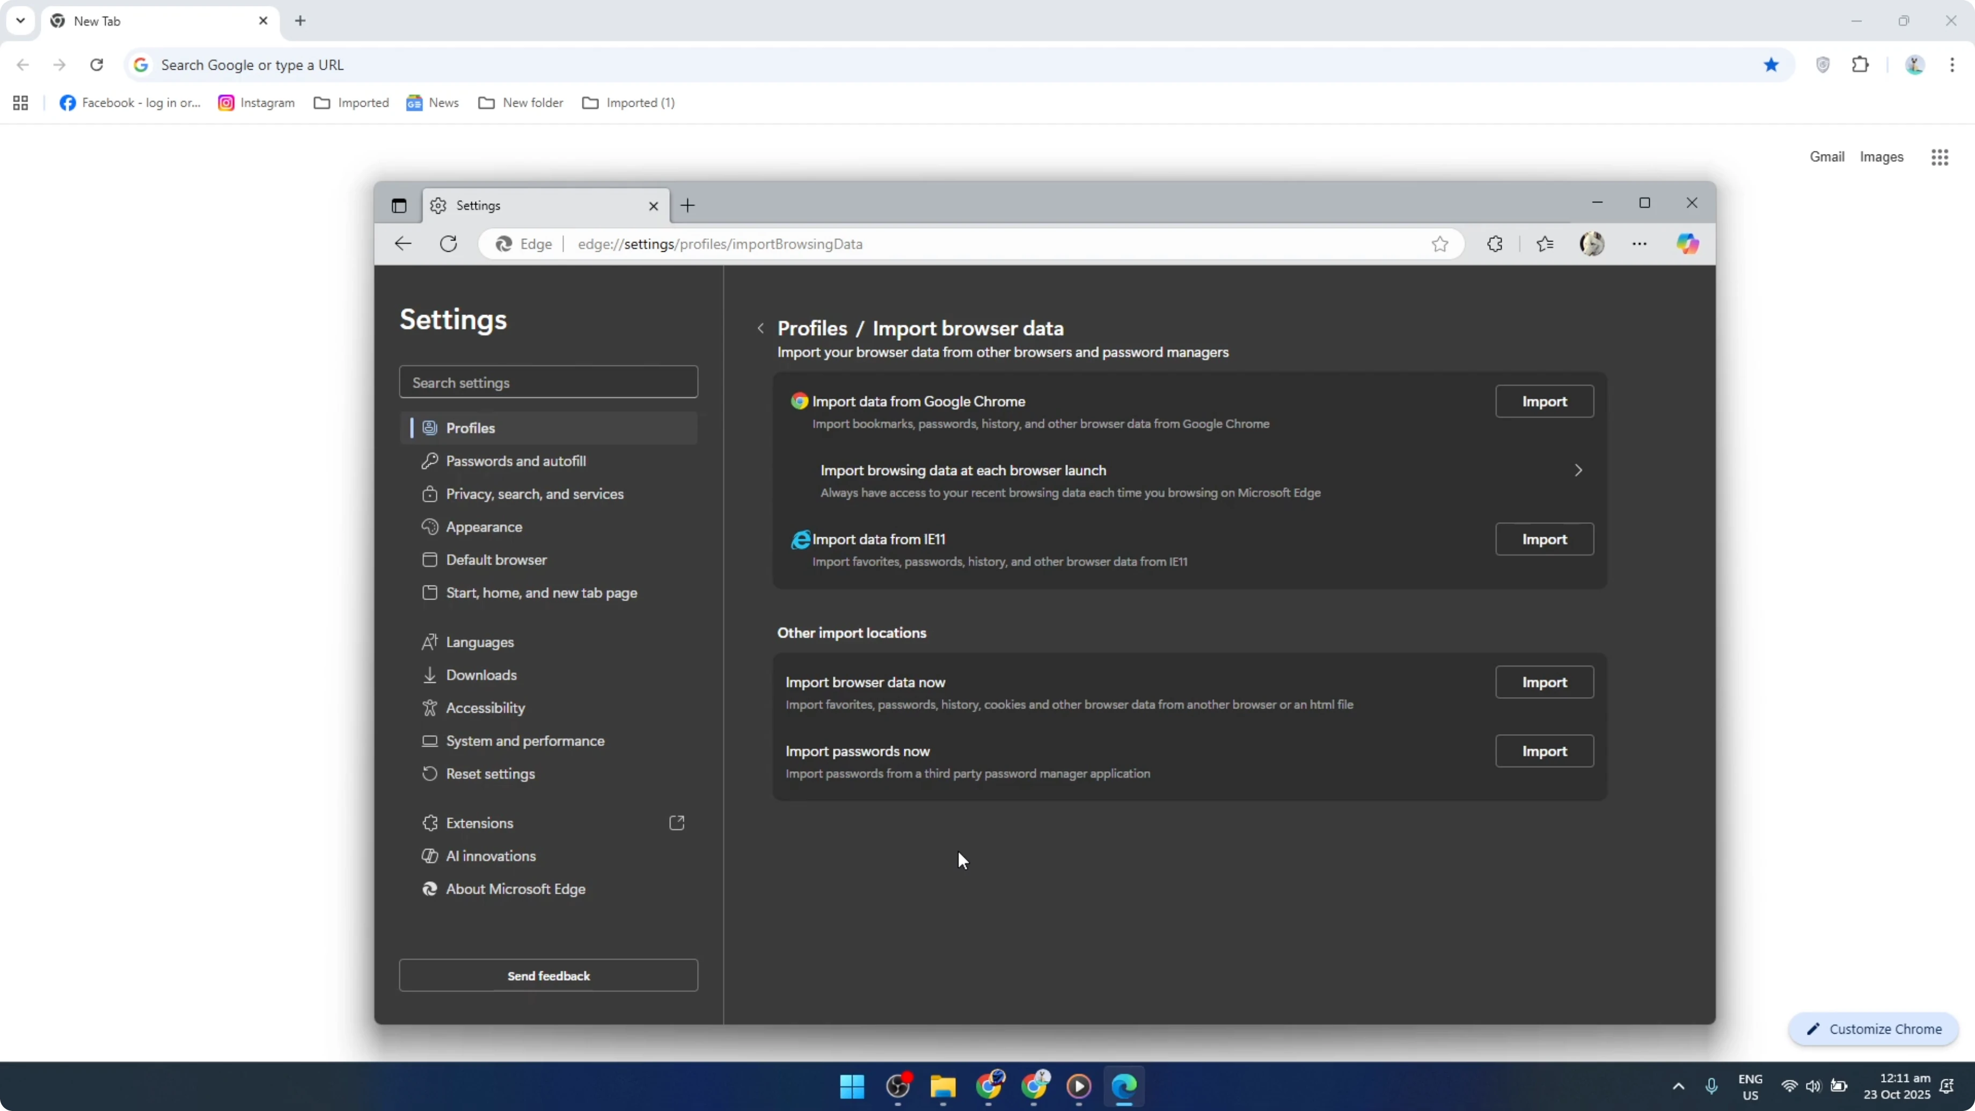Show hidden system tray icons
Image resolution: width=1975 pixels, height=1111 pixels.
(1678, 1086)
